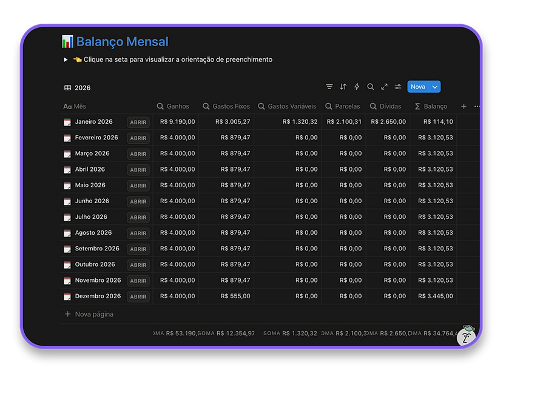The height and width of the screenshot is (419, 543).
Task: Click the table view icon beside 2026
Action: coord(67,87)
